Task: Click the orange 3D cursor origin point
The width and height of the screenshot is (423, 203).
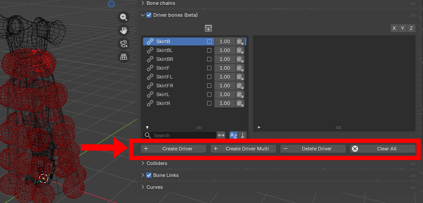Action: [x=43, y=178]
